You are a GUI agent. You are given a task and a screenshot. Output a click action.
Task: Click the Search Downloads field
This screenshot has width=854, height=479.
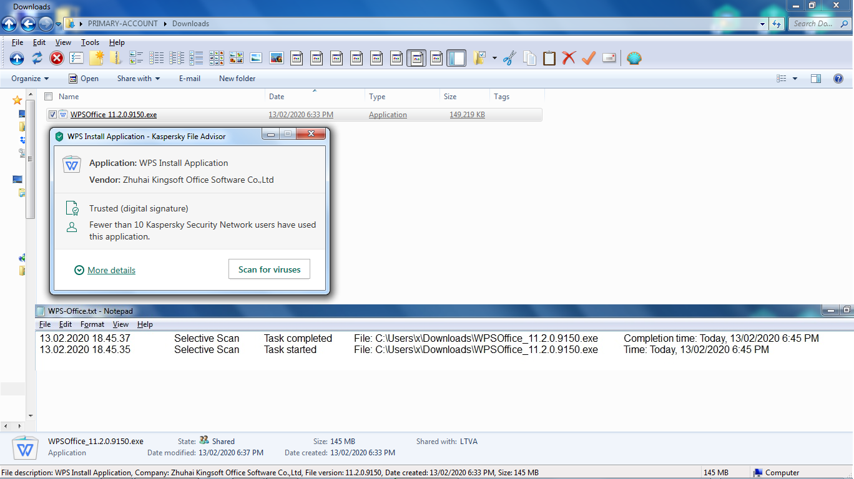[820, 24]
